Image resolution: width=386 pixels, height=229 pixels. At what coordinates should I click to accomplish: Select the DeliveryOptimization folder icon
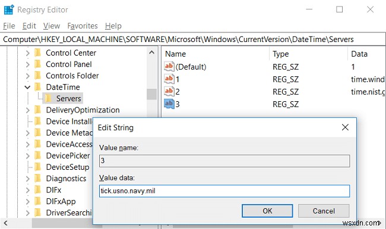tap(37, 109)
